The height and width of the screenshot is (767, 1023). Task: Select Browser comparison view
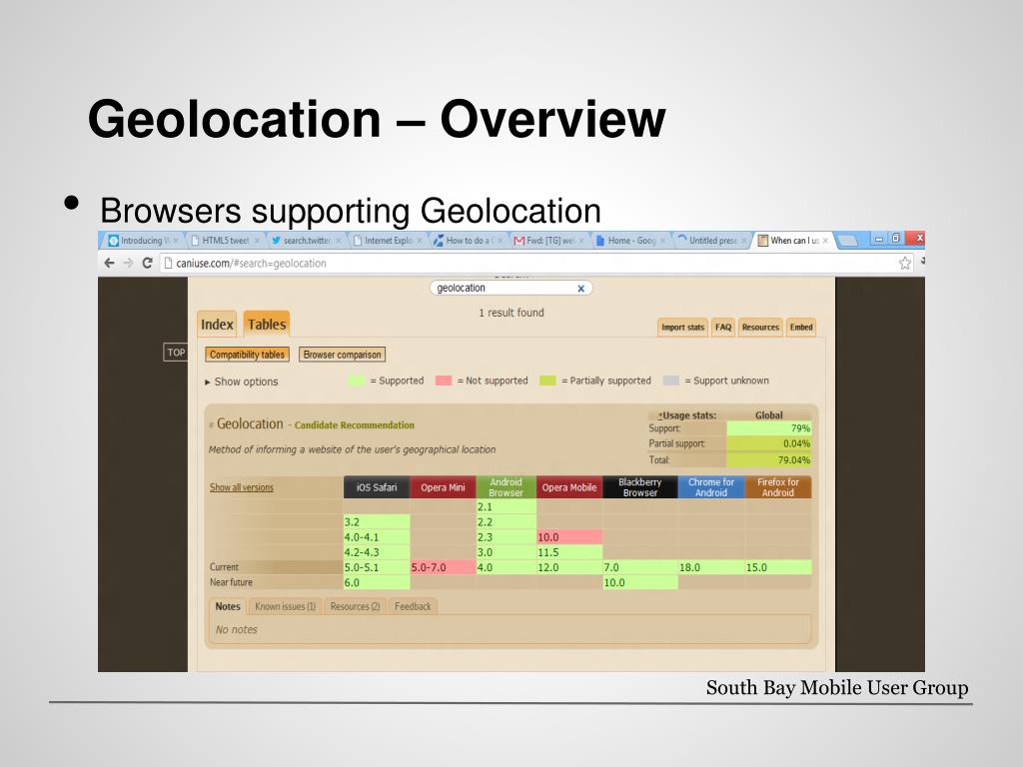(x=342, y=355)
